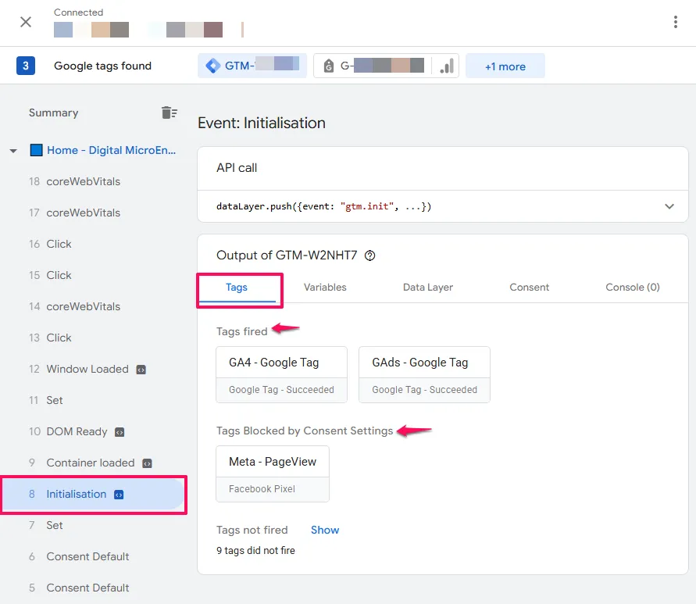Click the signal strength icon on the GA4 chip

(445, 66)
